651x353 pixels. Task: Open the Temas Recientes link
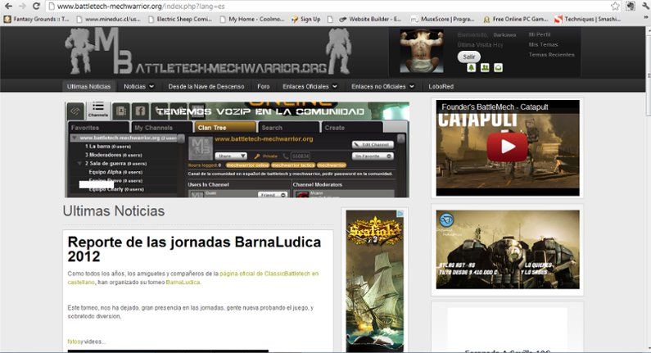point(552,54)
